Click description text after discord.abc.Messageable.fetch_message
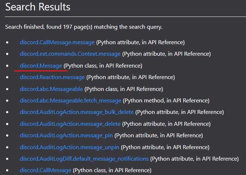 (166, 101)
